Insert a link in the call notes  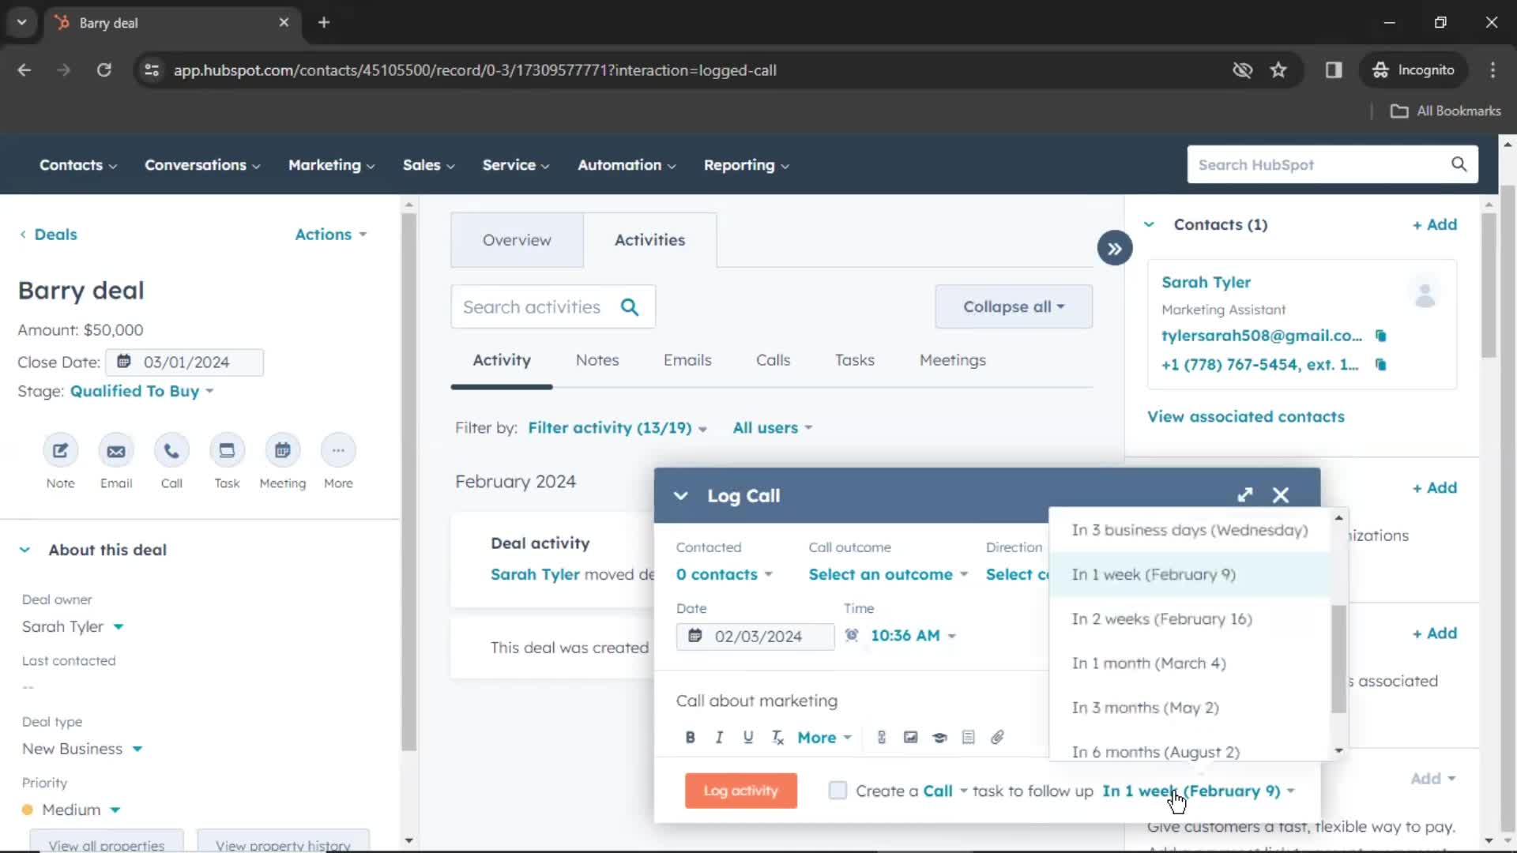coord(882,737)
